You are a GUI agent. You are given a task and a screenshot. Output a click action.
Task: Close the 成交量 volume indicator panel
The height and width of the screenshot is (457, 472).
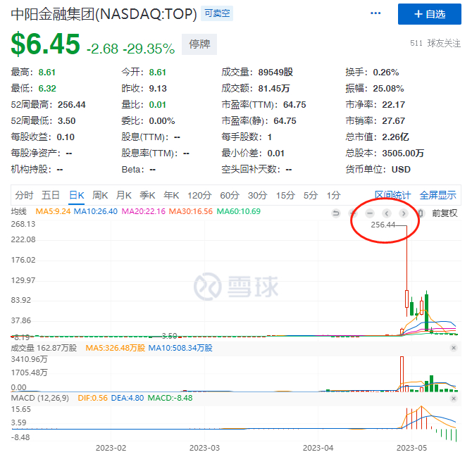454,348
